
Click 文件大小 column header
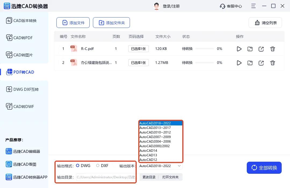click(x=163, y=37)
